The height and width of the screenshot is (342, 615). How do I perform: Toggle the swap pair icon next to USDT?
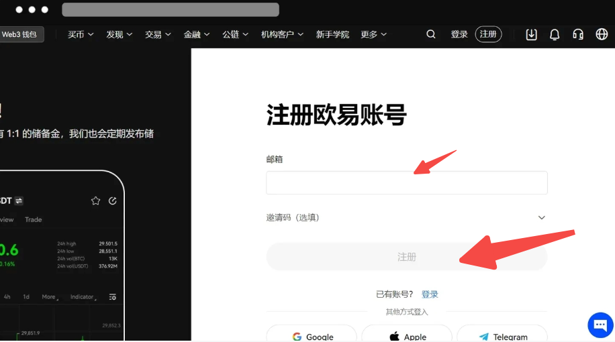19,201
